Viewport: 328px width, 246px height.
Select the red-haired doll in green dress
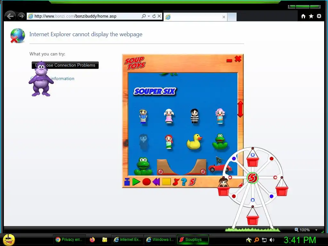(x=169, y=142)
